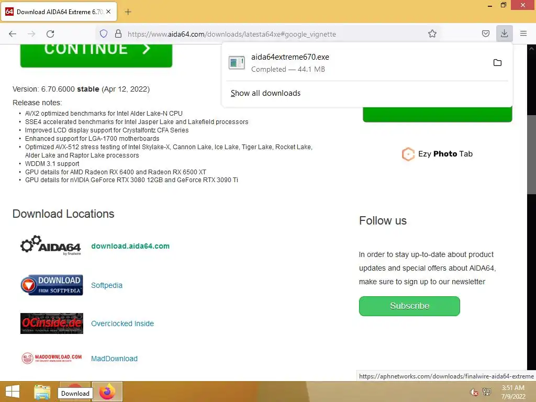
Task: Click the Ezy Photo Tab hexagon logo
Action: pos(408,154)
